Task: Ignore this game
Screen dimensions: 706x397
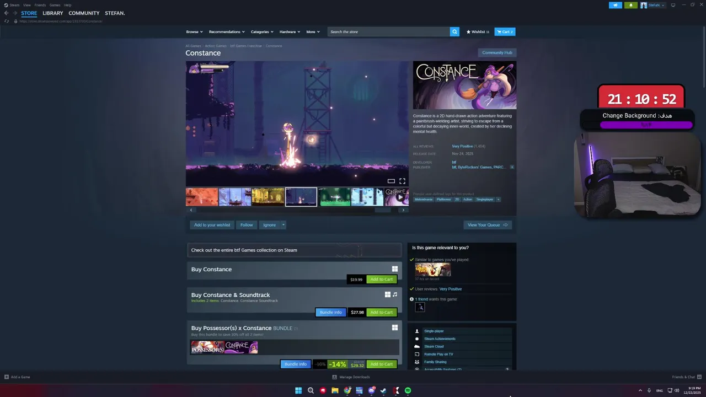Action: point(269,225)
